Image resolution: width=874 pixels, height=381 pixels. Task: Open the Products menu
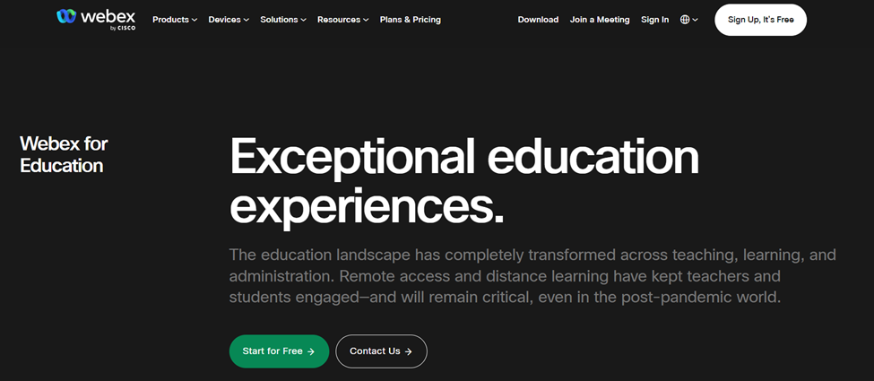point(170,20)
